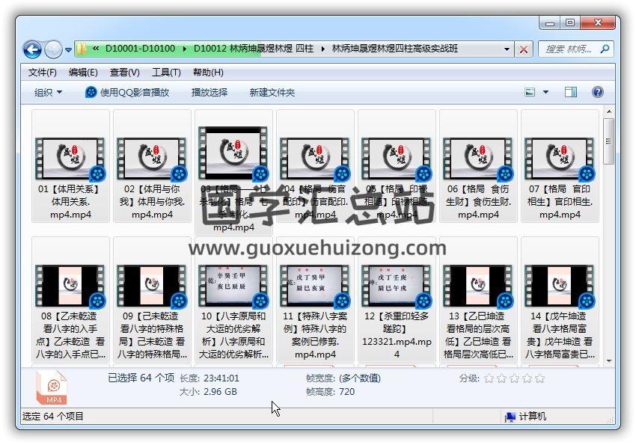Viewport: 636px width, 445px height.
Task: Select D10012 林炳坤晟煜林煜 四柱 breadcrumb
Action: tap(254, 49)
